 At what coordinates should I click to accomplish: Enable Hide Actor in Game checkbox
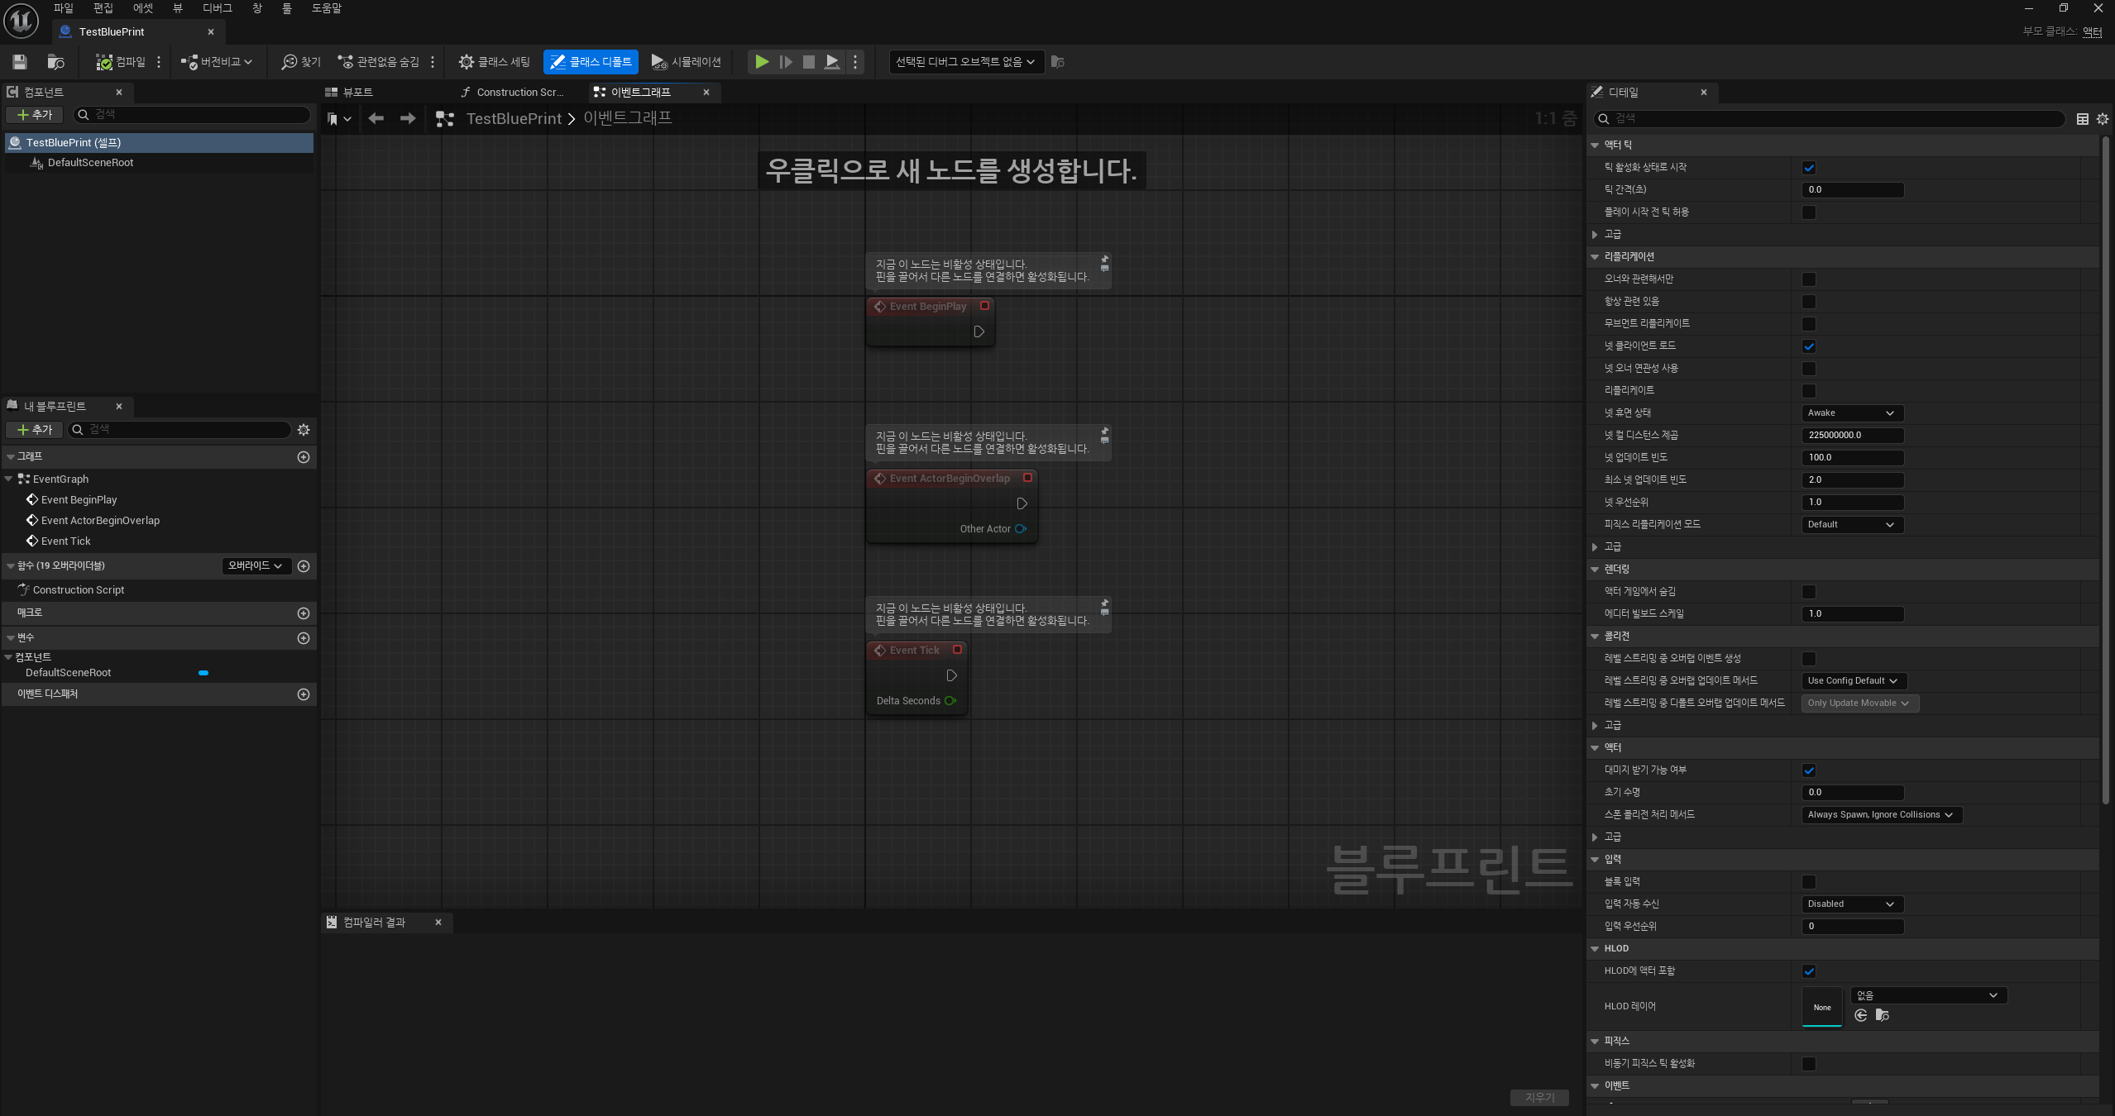point(1808,592)
